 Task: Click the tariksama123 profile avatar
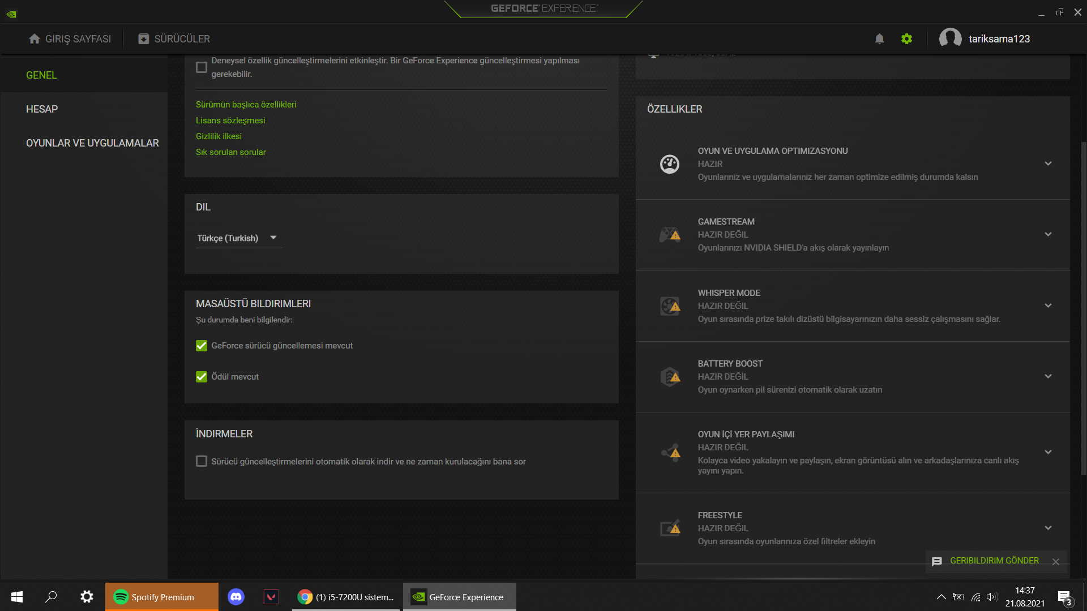click(950, 39)
